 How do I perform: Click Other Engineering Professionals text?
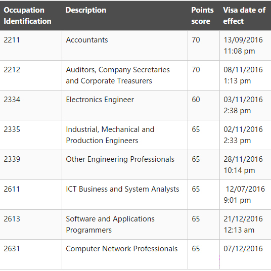pyautogui.click(x=120, y=159)
